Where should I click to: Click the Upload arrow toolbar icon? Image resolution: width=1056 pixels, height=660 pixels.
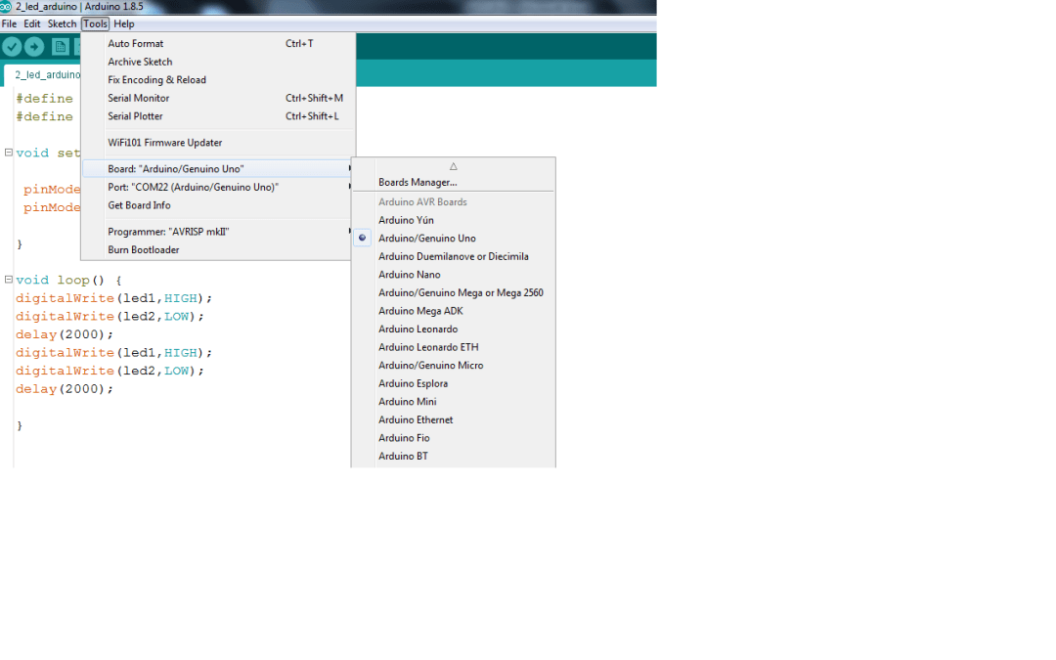click(34, 47)
